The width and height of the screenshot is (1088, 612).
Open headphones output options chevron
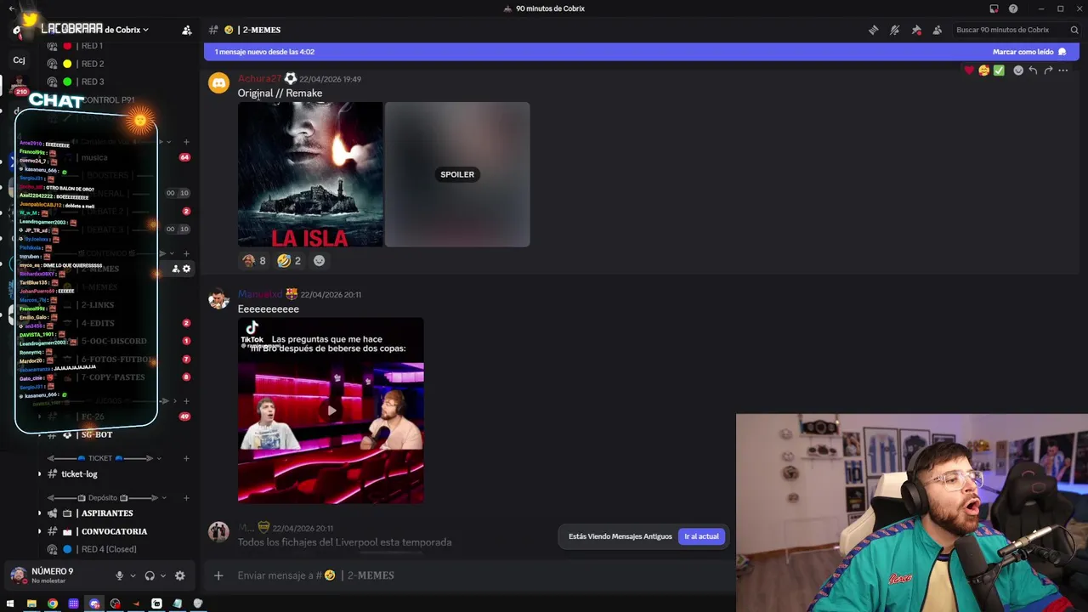click(163, 575)
